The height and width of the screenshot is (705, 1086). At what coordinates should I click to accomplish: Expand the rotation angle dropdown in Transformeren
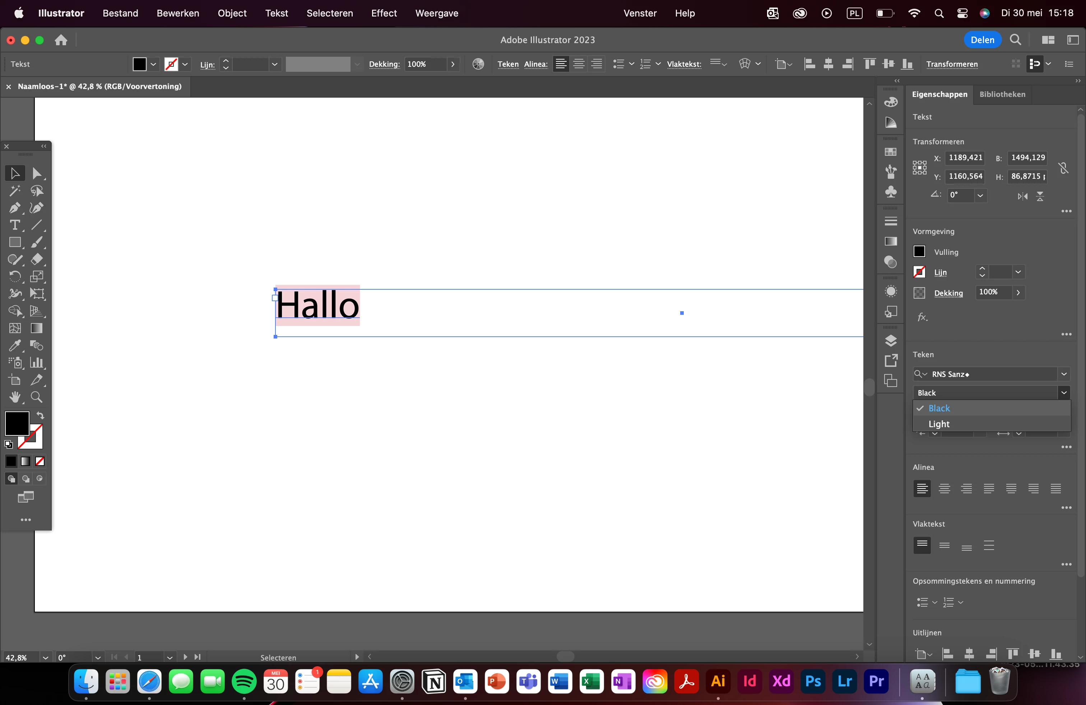pyautogui.click(x=980, y=196)
